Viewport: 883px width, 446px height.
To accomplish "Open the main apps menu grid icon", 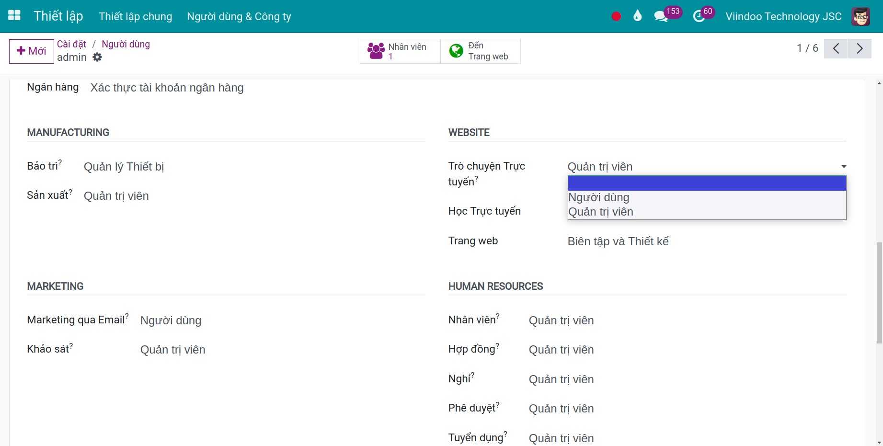I will pyautogui.click(x=14, y=16).
